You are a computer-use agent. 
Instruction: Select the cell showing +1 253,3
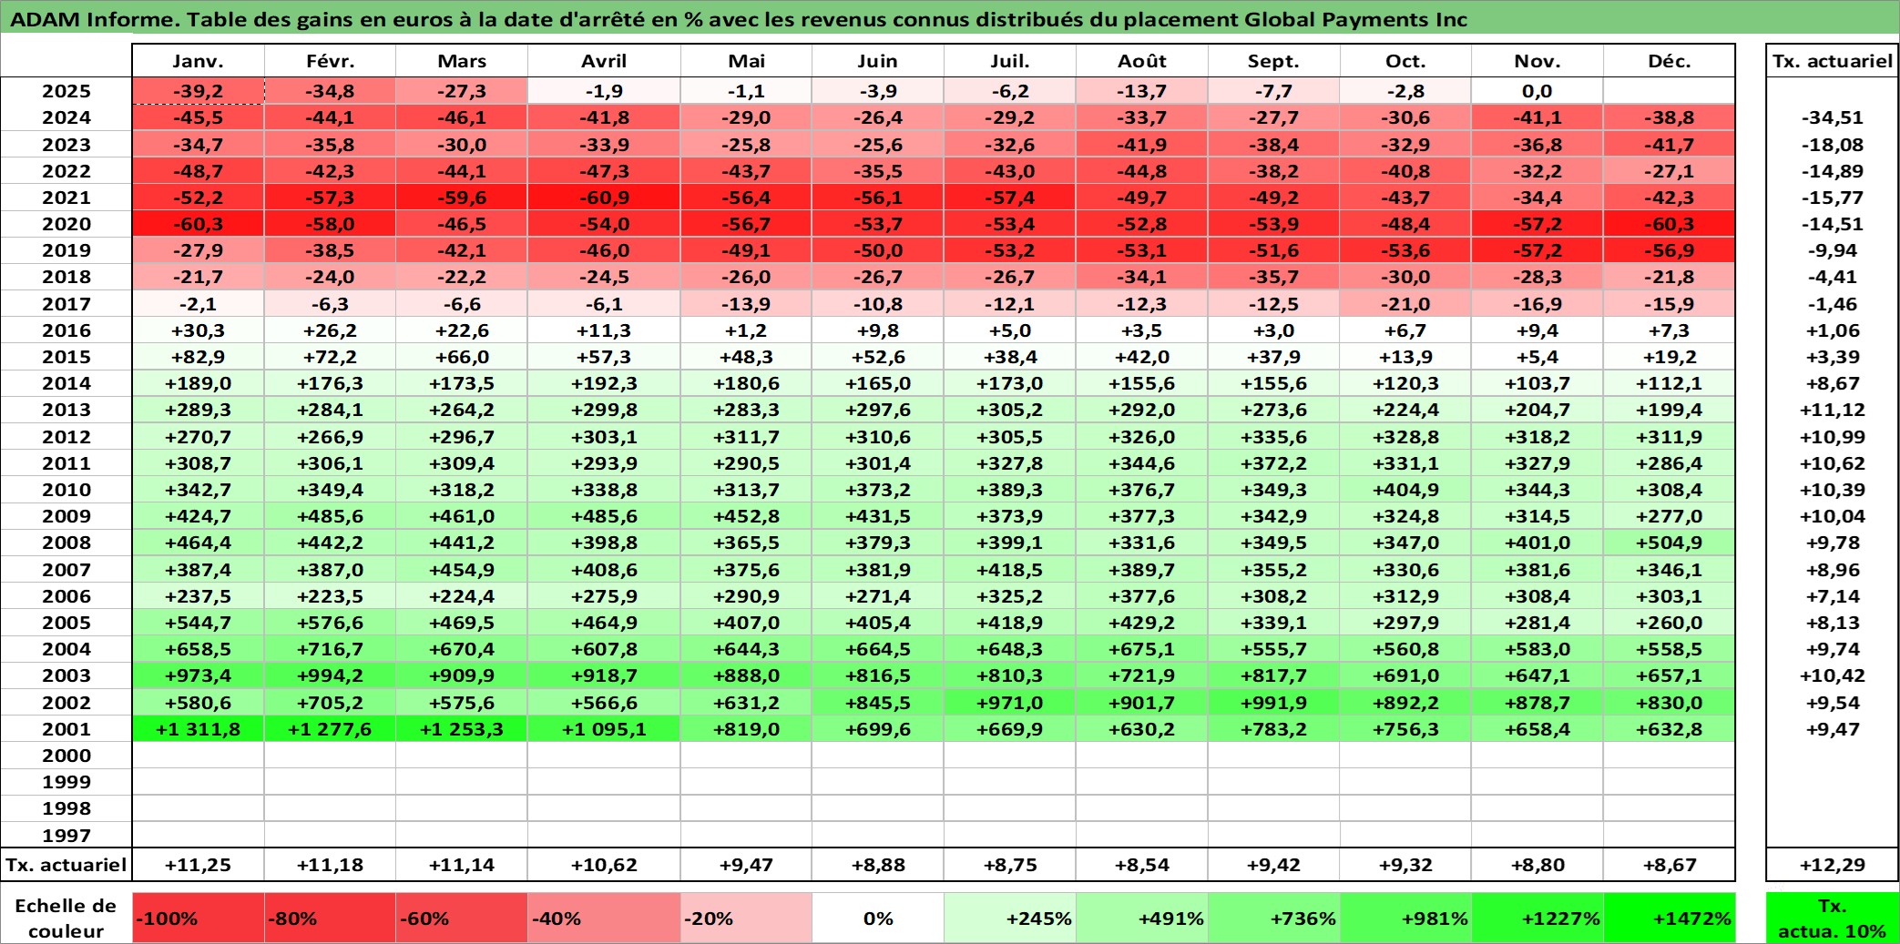[462, 729]
